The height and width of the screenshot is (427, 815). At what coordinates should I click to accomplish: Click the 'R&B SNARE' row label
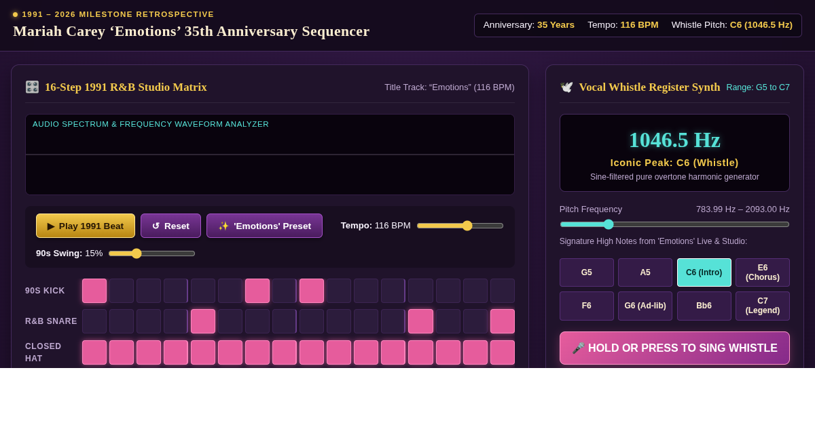click(51, 321)
